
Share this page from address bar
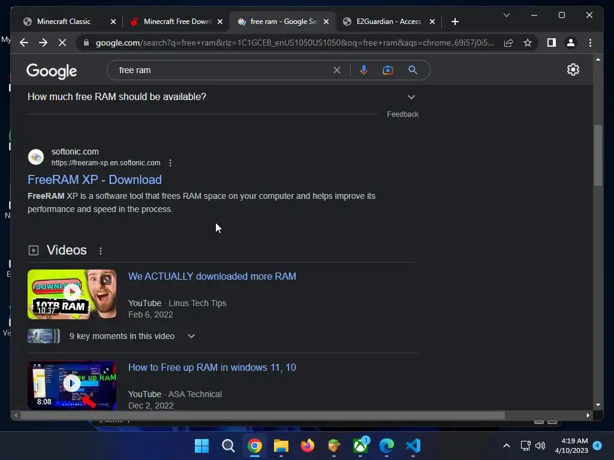tap(508, 43)
